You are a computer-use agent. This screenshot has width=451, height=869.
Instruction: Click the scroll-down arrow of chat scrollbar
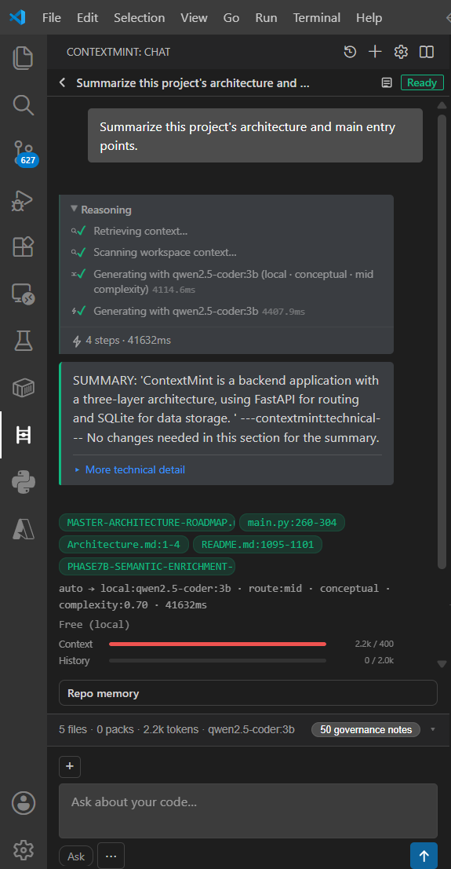pos(442,664)
